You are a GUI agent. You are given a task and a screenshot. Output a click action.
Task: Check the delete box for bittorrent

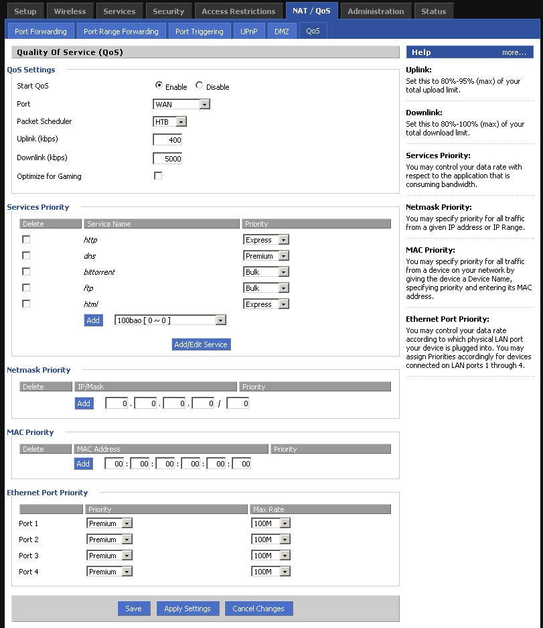26,271
